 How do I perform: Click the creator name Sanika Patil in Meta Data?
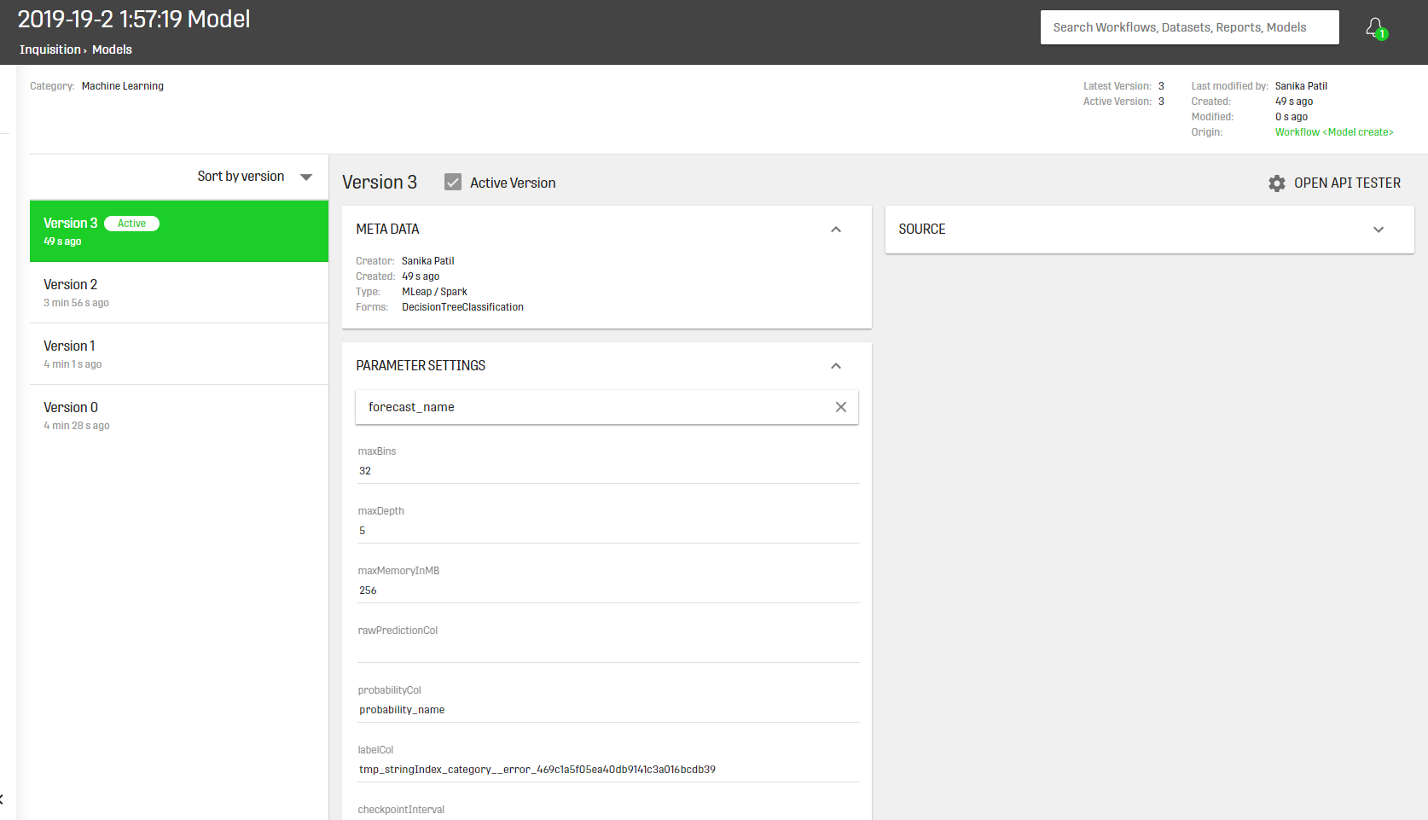tap(427, 261)
